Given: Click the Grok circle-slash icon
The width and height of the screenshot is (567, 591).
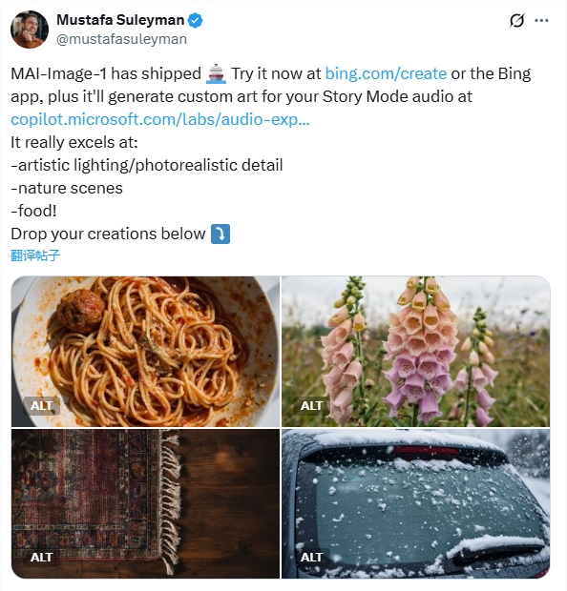Looking at the screenshot, I should (516, 20).
